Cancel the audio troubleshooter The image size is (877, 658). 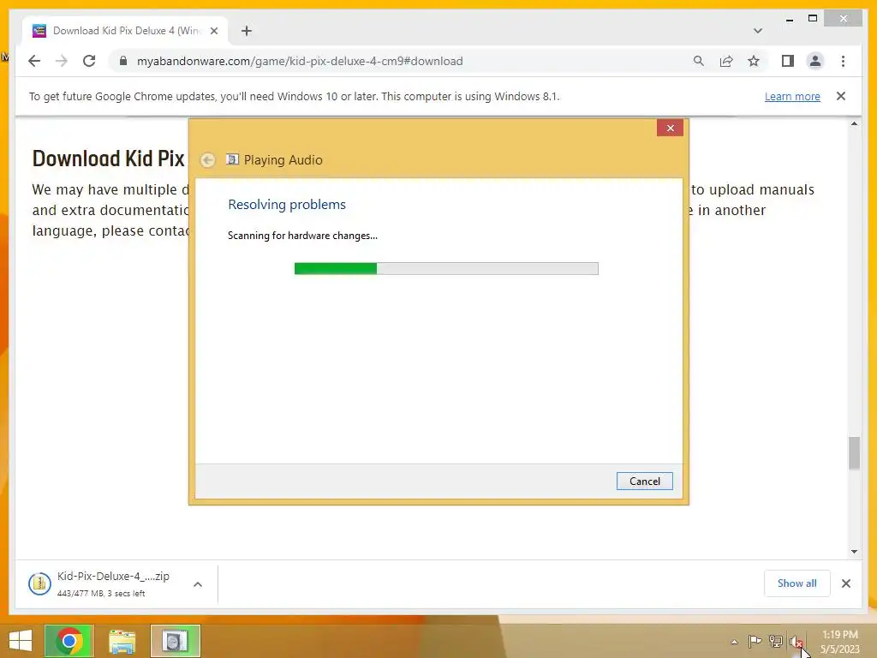[644, 482]
